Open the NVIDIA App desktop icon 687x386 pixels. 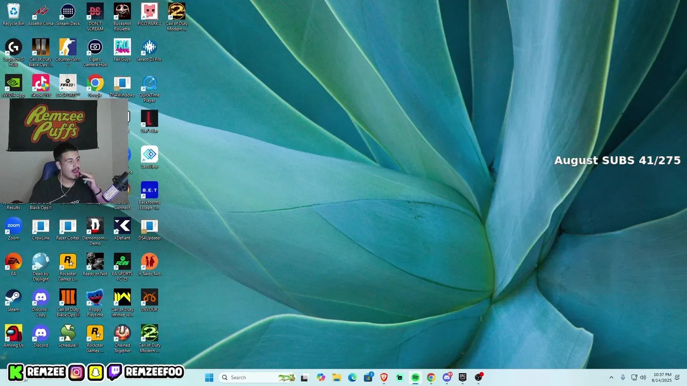pyautogui.click(x=13, y=86)
